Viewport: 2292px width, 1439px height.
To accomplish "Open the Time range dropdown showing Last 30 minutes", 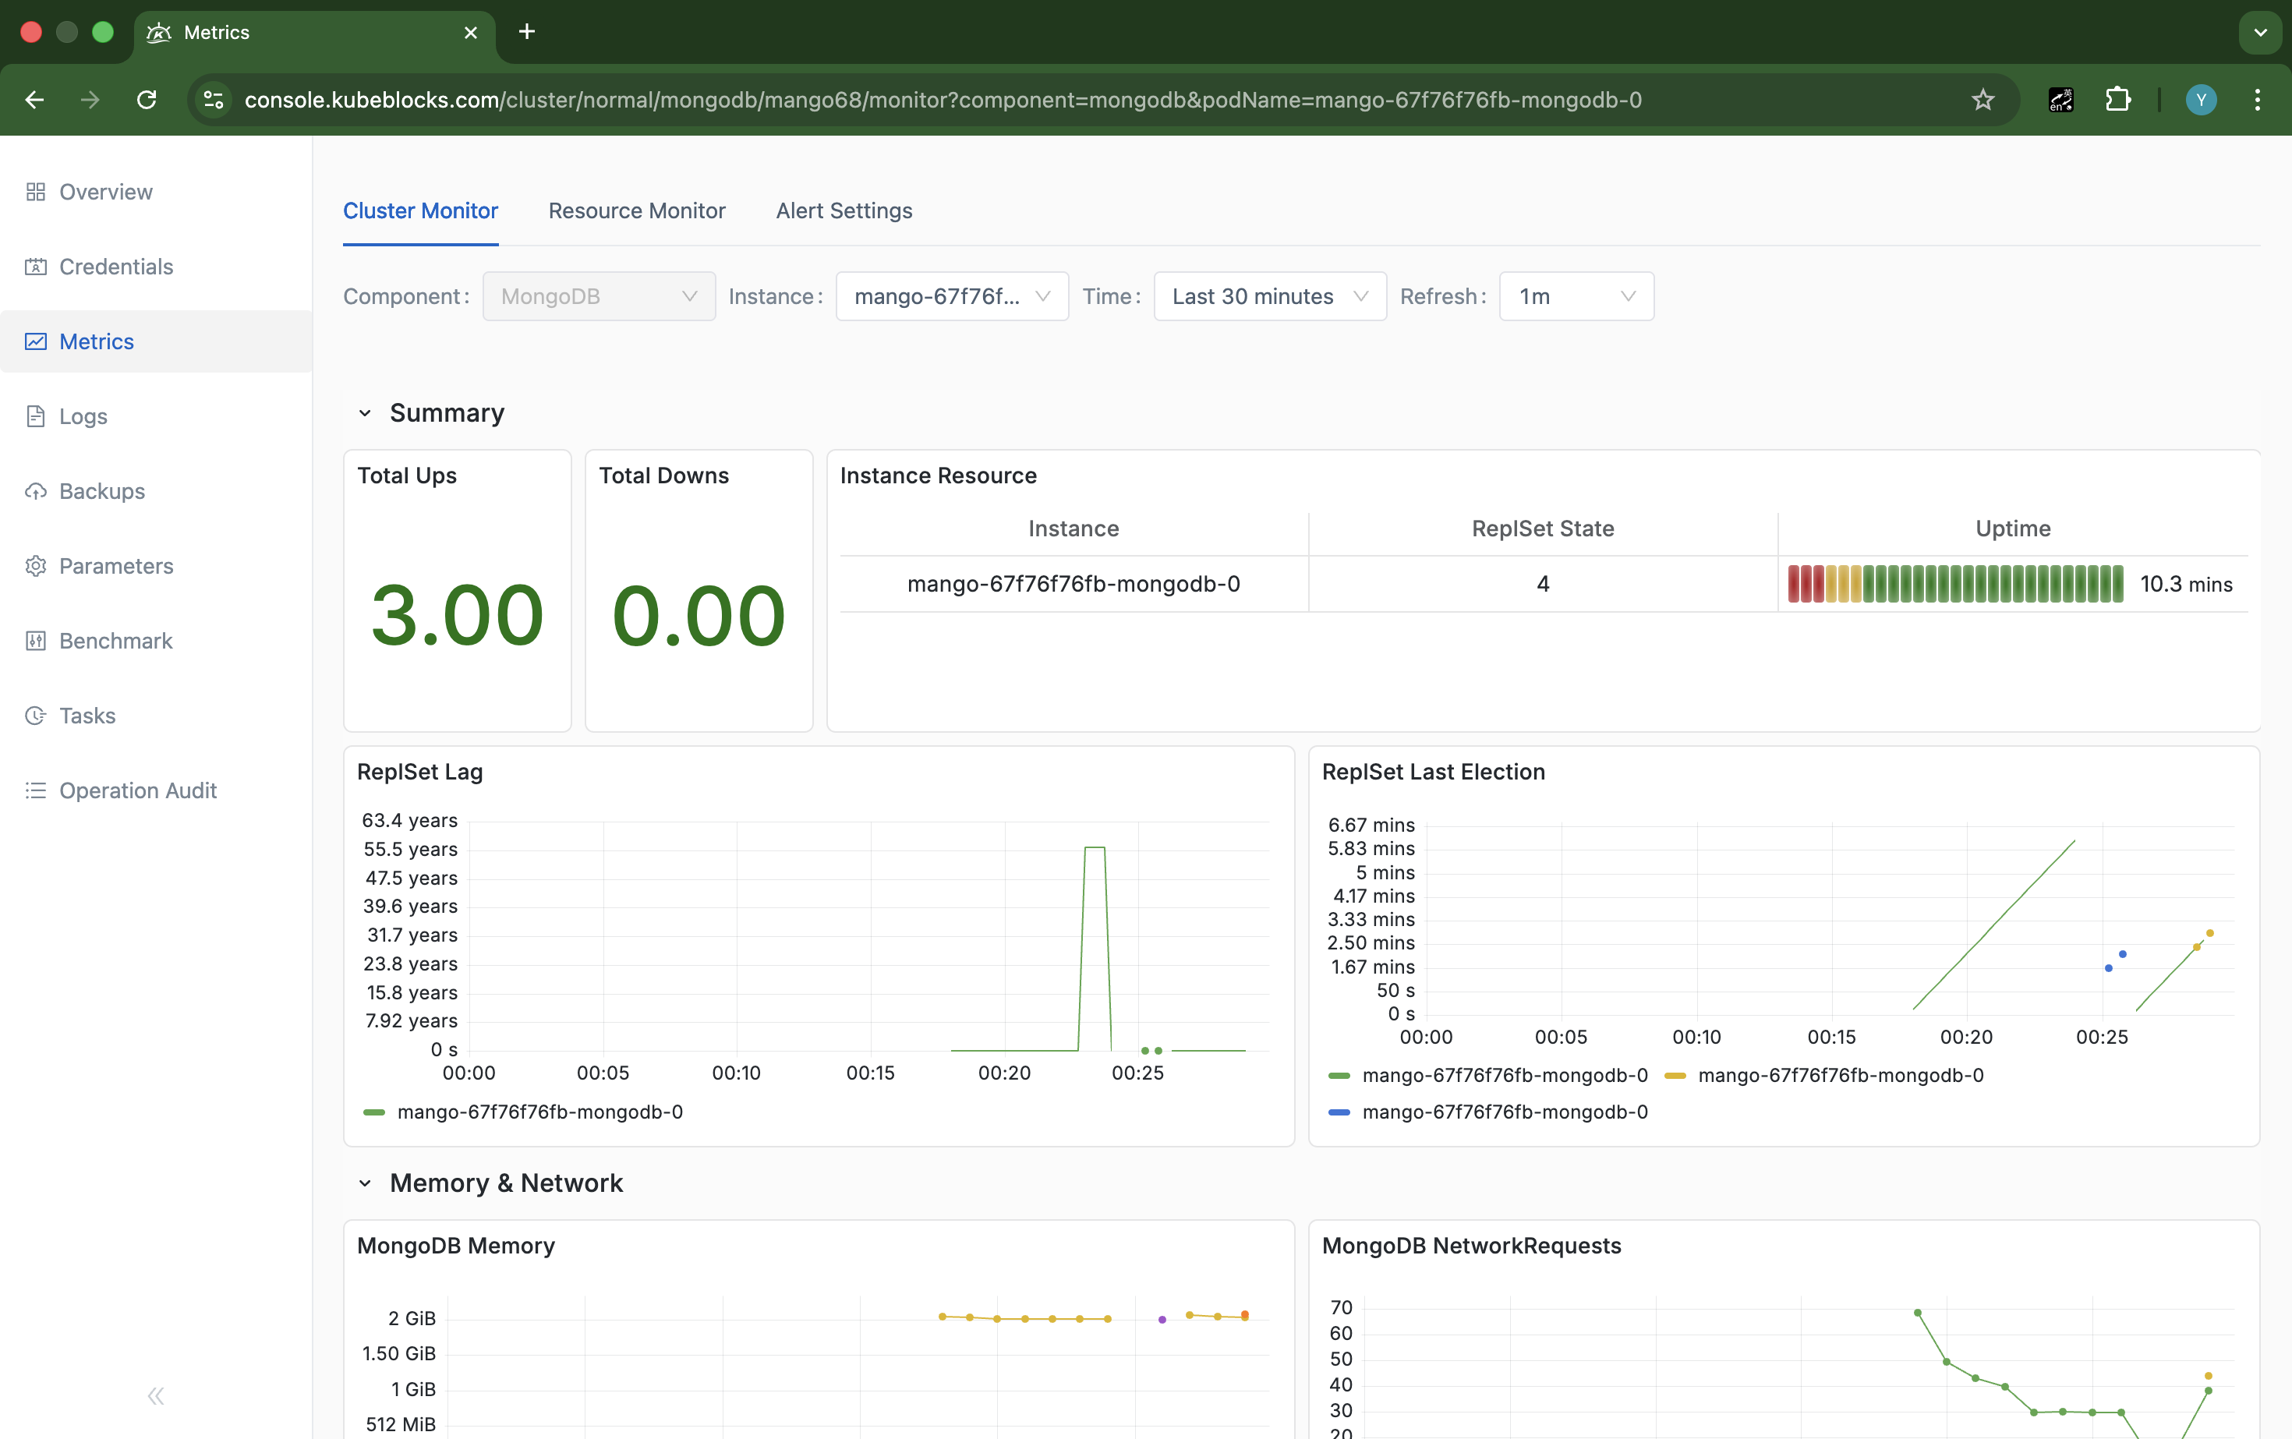I will (x=1270, y=296).
